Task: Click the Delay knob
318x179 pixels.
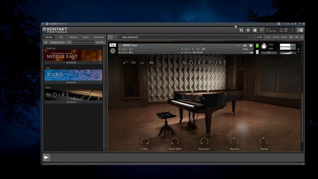Action: point(264,141)
